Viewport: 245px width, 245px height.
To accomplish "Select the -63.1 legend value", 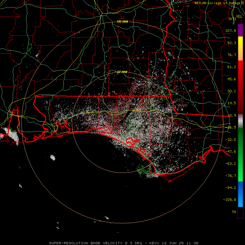I will [231, 164].
